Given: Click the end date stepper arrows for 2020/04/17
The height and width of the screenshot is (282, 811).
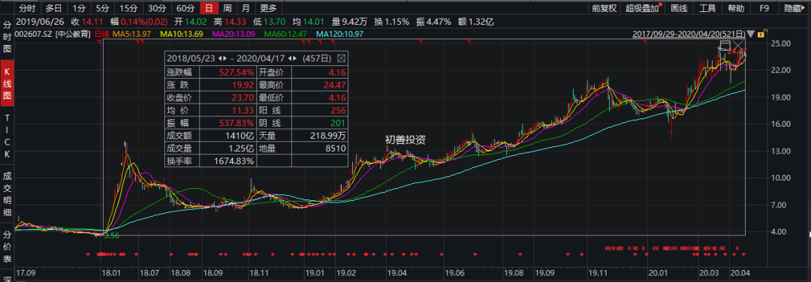Looking at the screenshot, I should 292,57.
